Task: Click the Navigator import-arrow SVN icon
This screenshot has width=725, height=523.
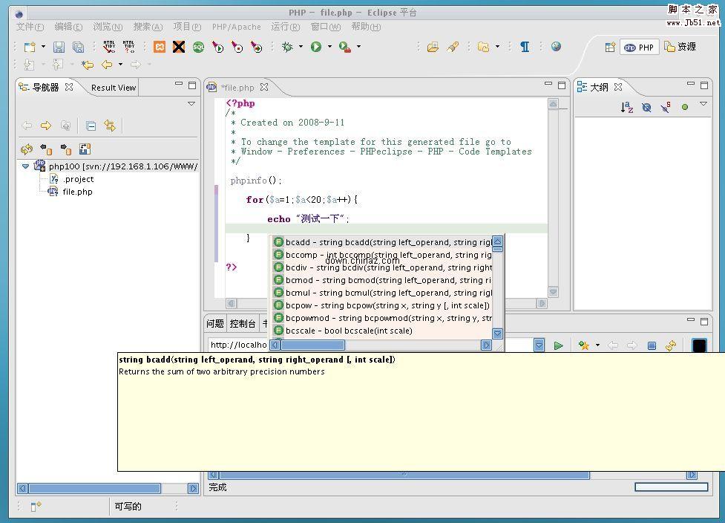Action: pyautogui.click(x=46, y=149)
